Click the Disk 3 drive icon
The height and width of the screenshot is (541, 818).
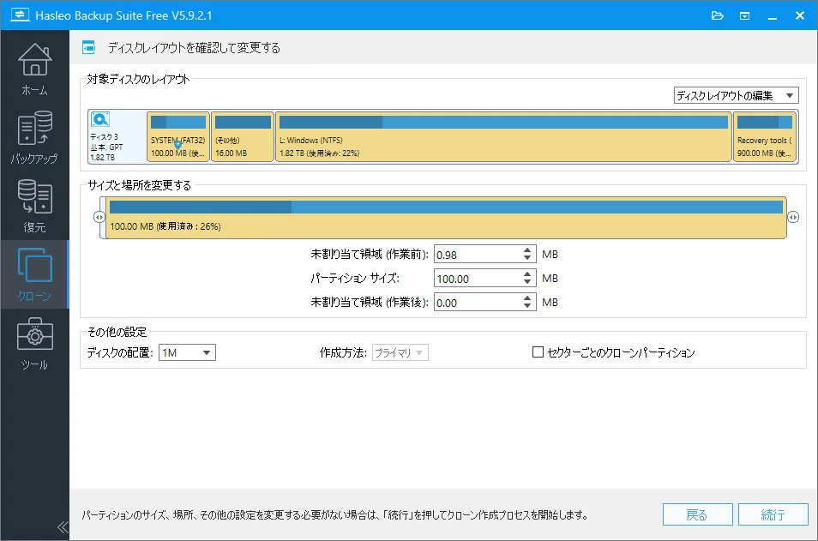point(100,119)
